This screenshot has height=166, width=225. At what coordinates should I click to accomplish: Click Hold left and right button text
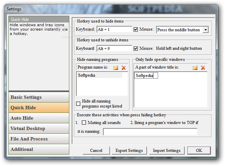(179, 48)
